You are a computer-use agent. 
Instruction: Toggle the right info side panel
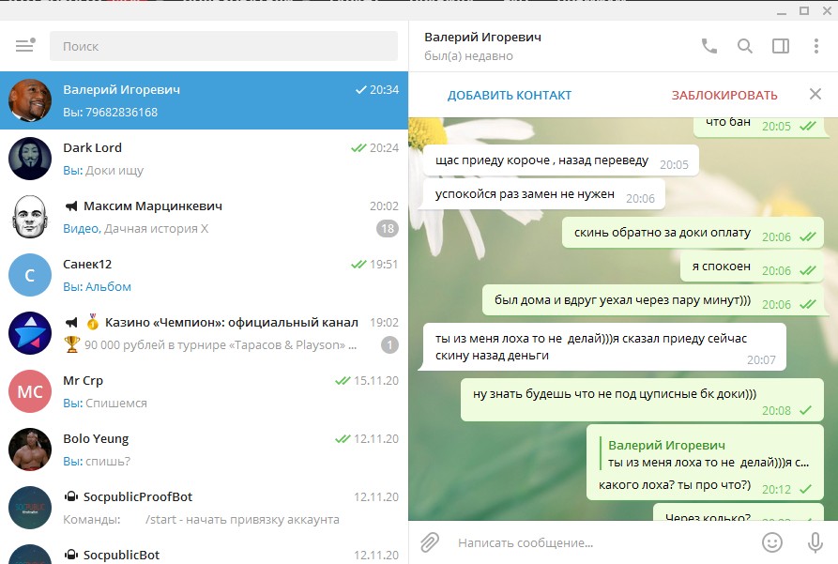(781, 46)
